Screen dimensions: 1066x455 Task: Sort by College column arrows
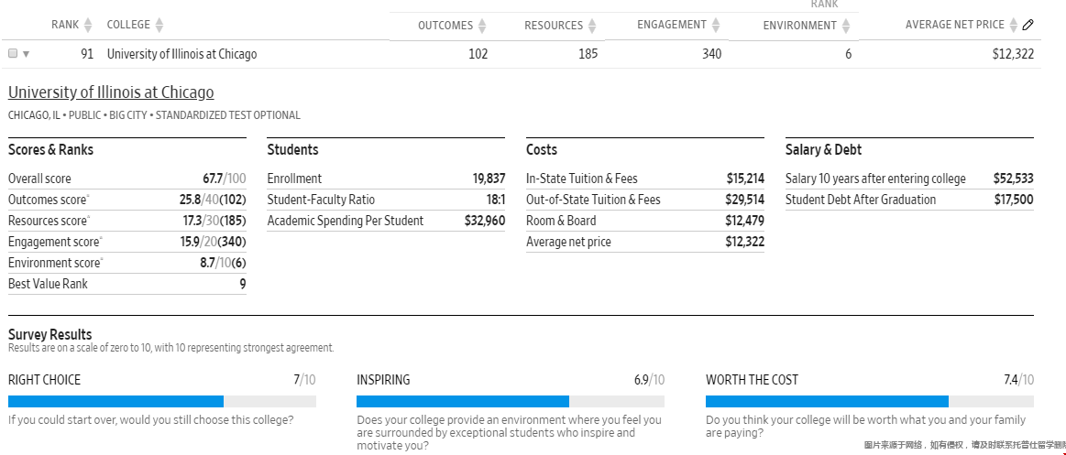tap(159, 25)
